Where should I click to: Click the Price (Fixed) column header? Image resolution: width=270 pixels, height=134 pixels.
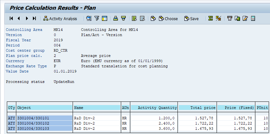(236, 108)
